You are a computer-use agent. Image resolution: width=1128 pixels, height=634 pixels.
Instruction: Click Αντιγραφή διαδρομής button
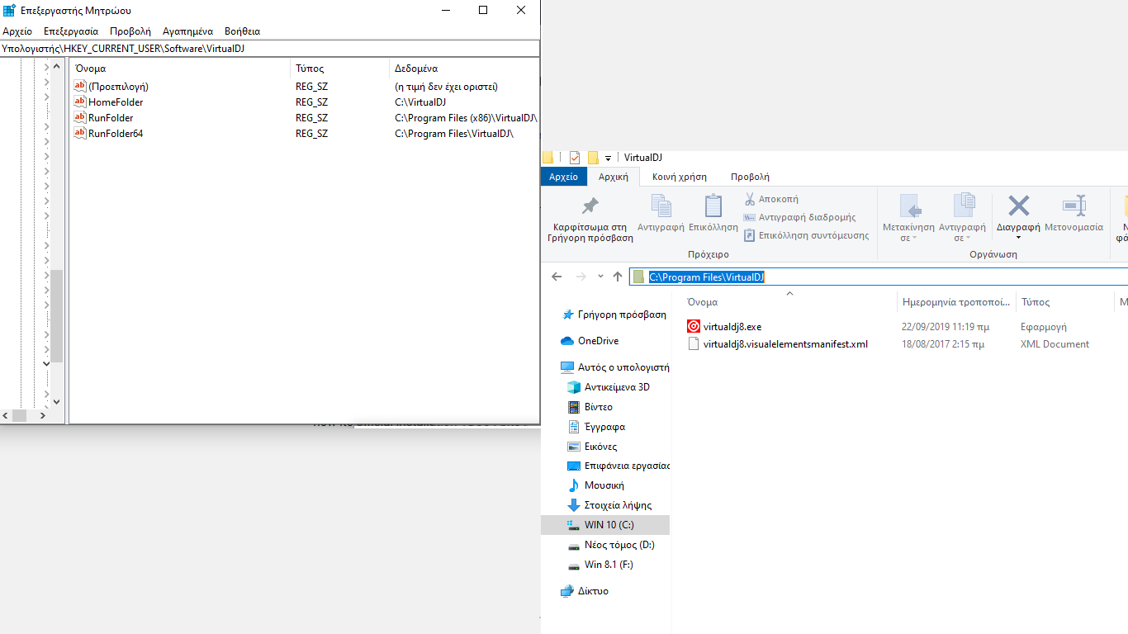799,217
